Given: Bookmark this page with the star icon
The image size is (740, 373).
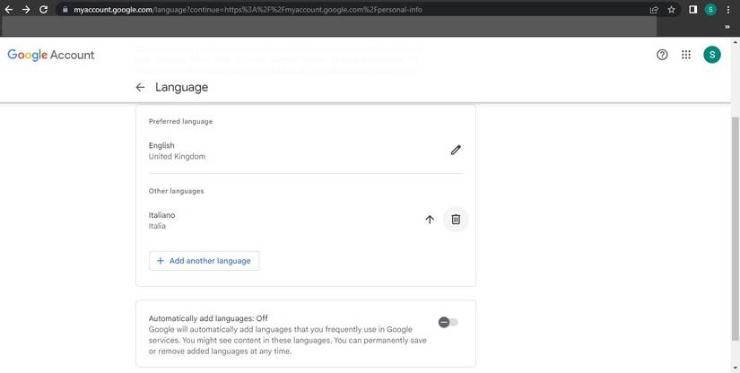Looking at the screenshot, I should click(x=671, y=9).
